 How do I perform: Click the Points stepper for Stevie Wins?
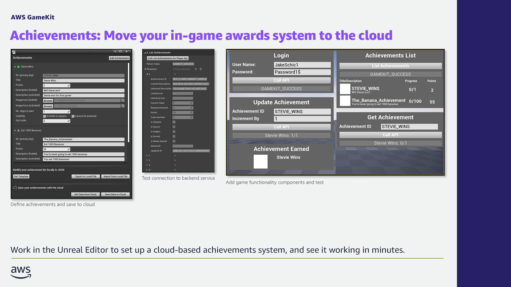(x=56, y=86)
